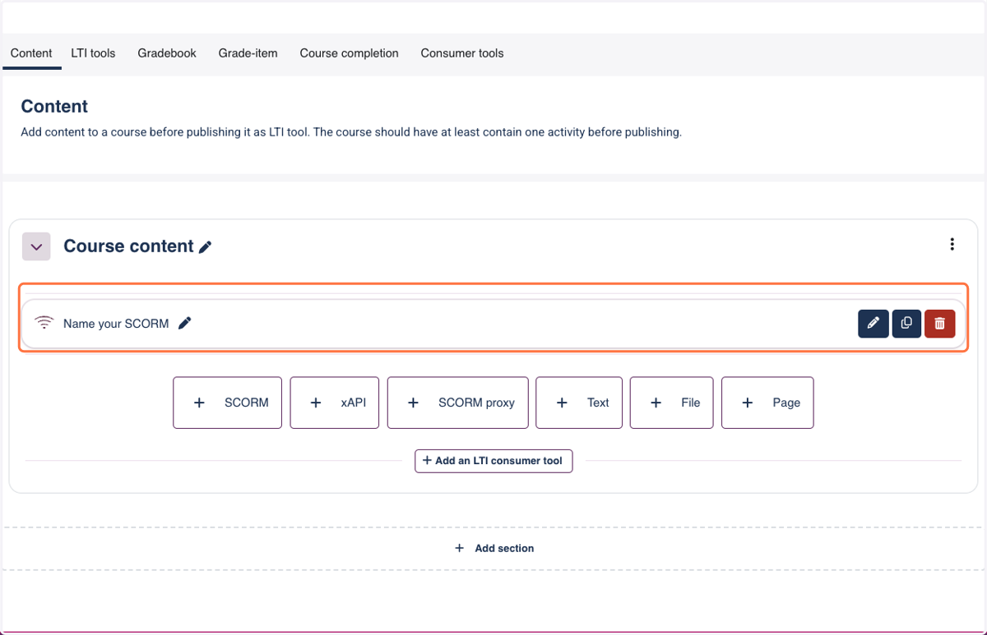Rename 'Name your SCORM' via inline pencil
Image resolution: width=987 pixels, height=635 pixels.
point(185,323)
